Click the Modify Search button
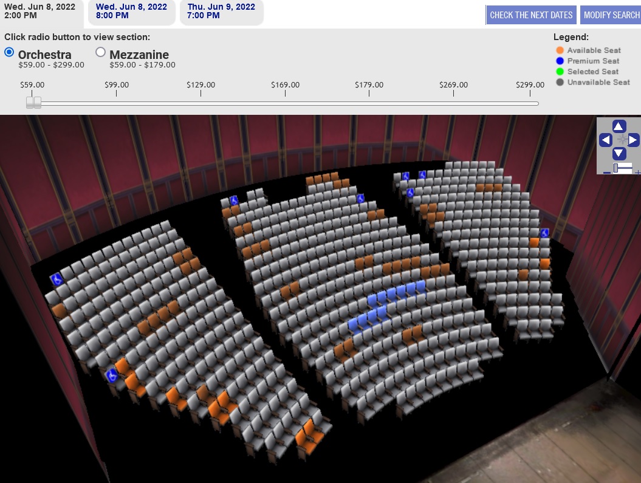641x483 pixels. pos(611,15)
